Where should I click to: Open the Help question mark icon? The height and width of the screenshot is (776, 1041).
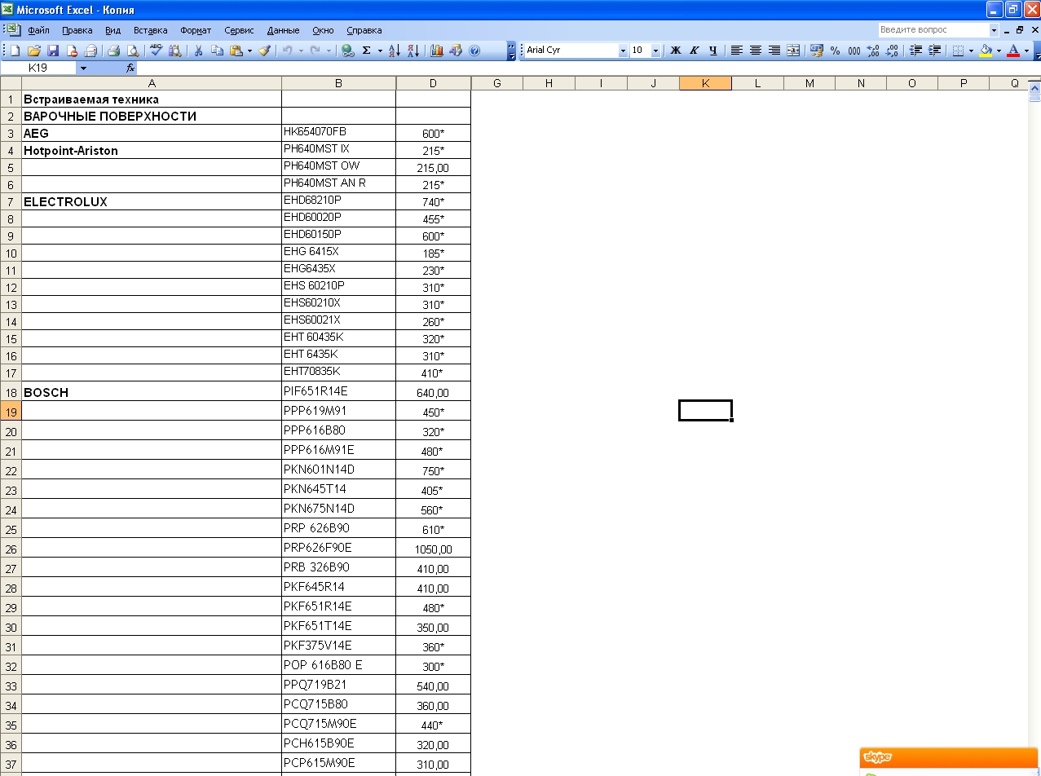(x=474, y=51)
